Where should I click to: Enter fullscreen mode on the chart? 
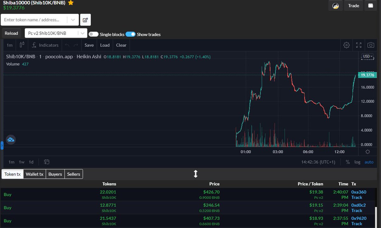click(359, 45)
